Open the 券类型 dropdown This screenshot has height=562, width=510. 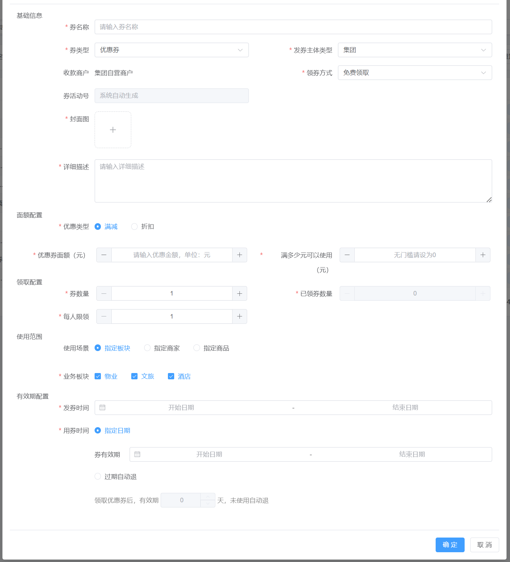pyautogui.click(x=171, y=50)
